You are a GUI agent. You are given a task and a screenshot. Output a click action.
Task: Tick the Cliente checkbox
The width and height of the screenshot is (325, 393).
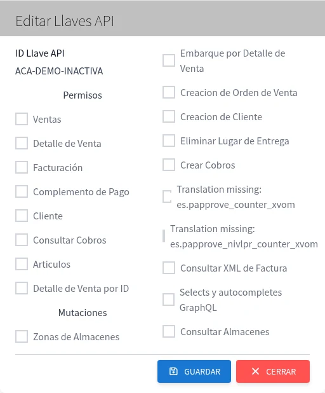(22, 216)
